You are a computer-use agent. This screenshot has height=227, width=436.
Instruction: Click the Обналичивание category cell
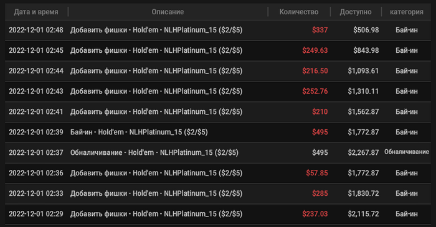point(407,152)
